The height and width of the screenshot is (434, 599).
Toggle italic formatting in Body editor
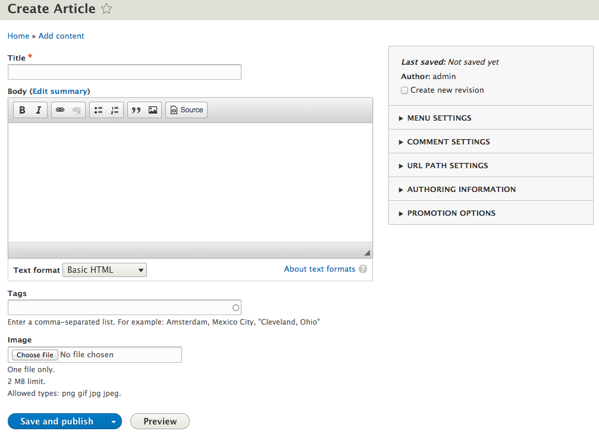39,110
